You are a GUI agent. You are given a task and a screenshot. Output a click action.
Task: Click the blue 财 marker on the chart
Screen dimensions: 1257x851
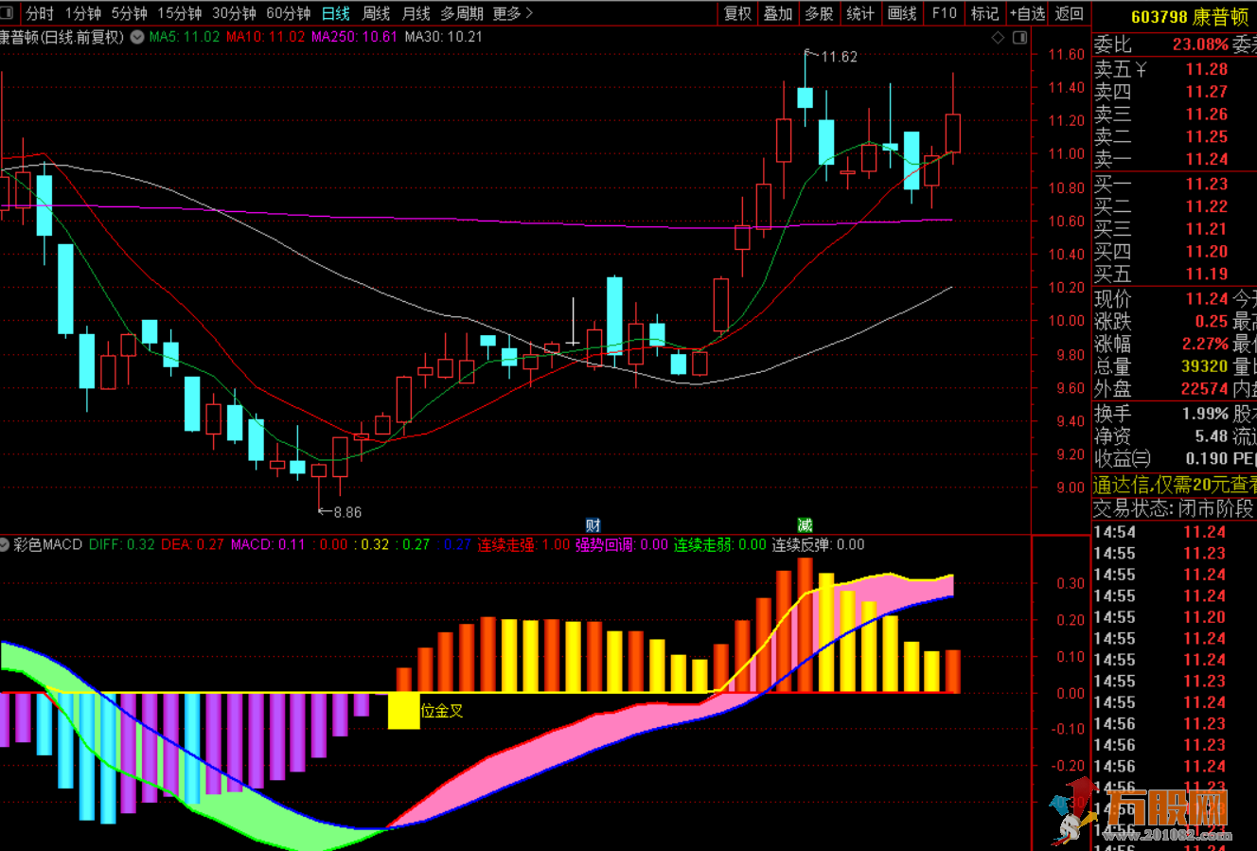[x=593, y=525]
